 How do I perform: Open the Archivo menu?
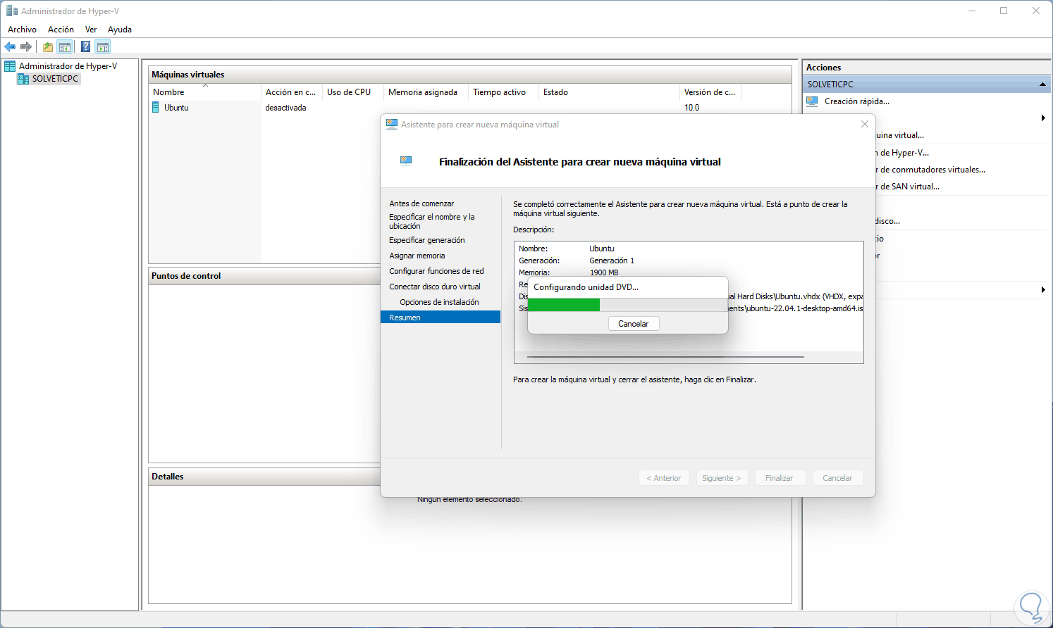[22, 30]
